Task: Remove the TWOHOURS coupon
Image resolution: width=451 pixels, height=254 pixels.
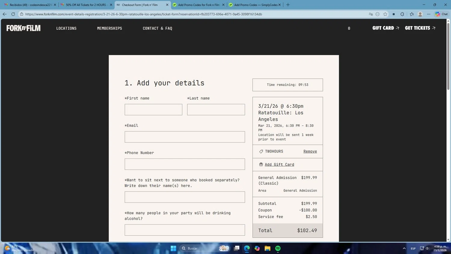Action: tap(310, 151)
